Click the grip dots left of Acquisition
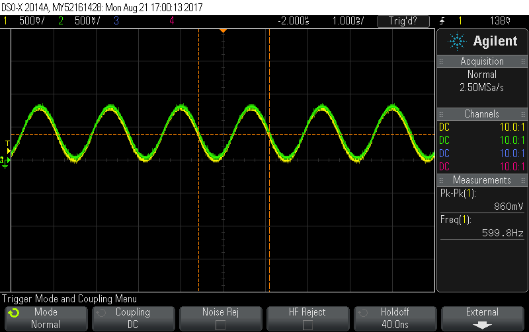 coord(441,61)
